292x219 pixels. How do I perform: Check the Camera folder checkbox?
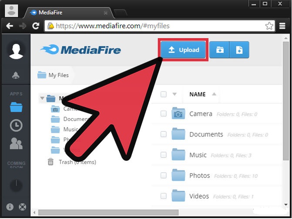point(164,114)
